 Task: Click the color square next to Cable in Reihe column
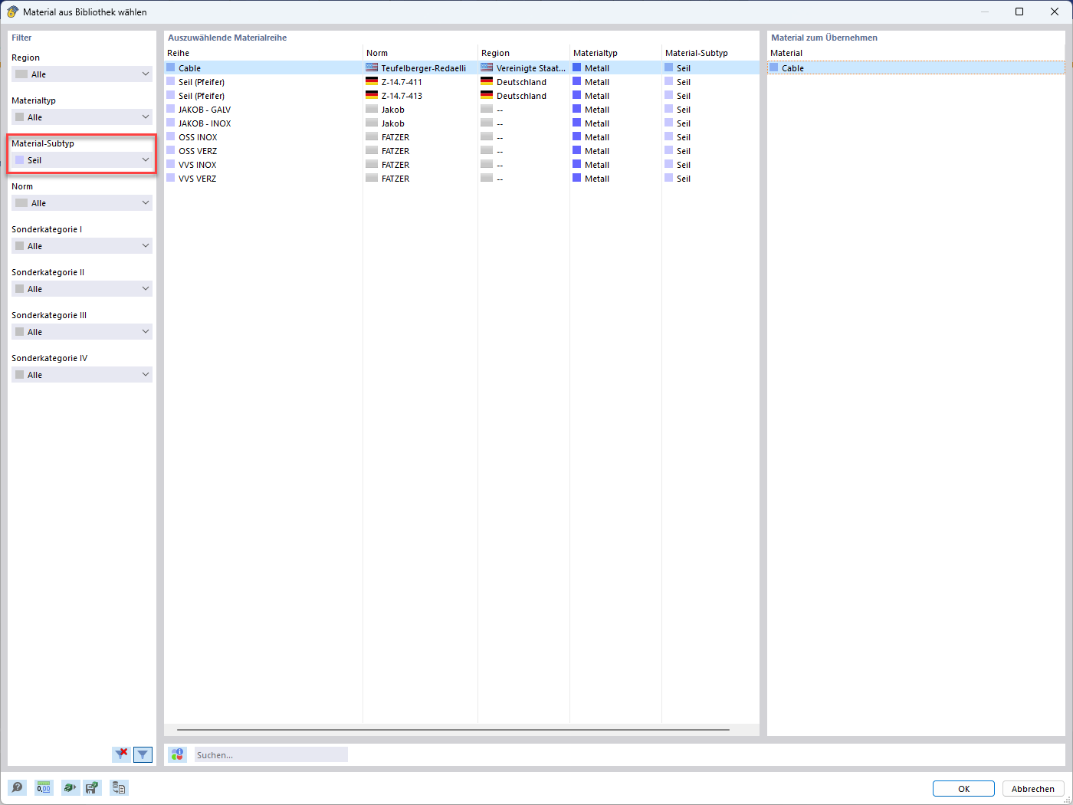point(170,67)
